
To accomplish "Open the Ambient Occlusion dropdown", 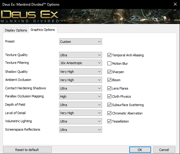I will (x=81, y=80).
